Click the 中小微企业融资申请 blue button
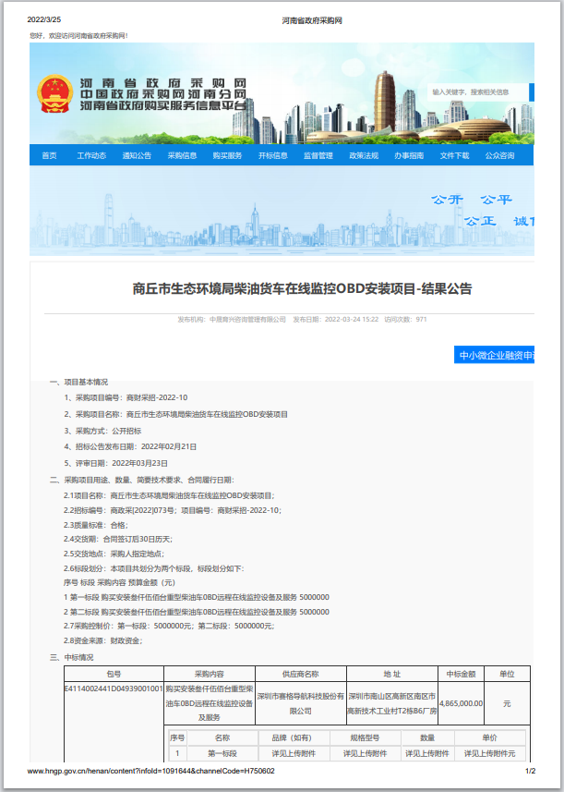This screenshot has height=792, width=564. [x=496, y=355]
